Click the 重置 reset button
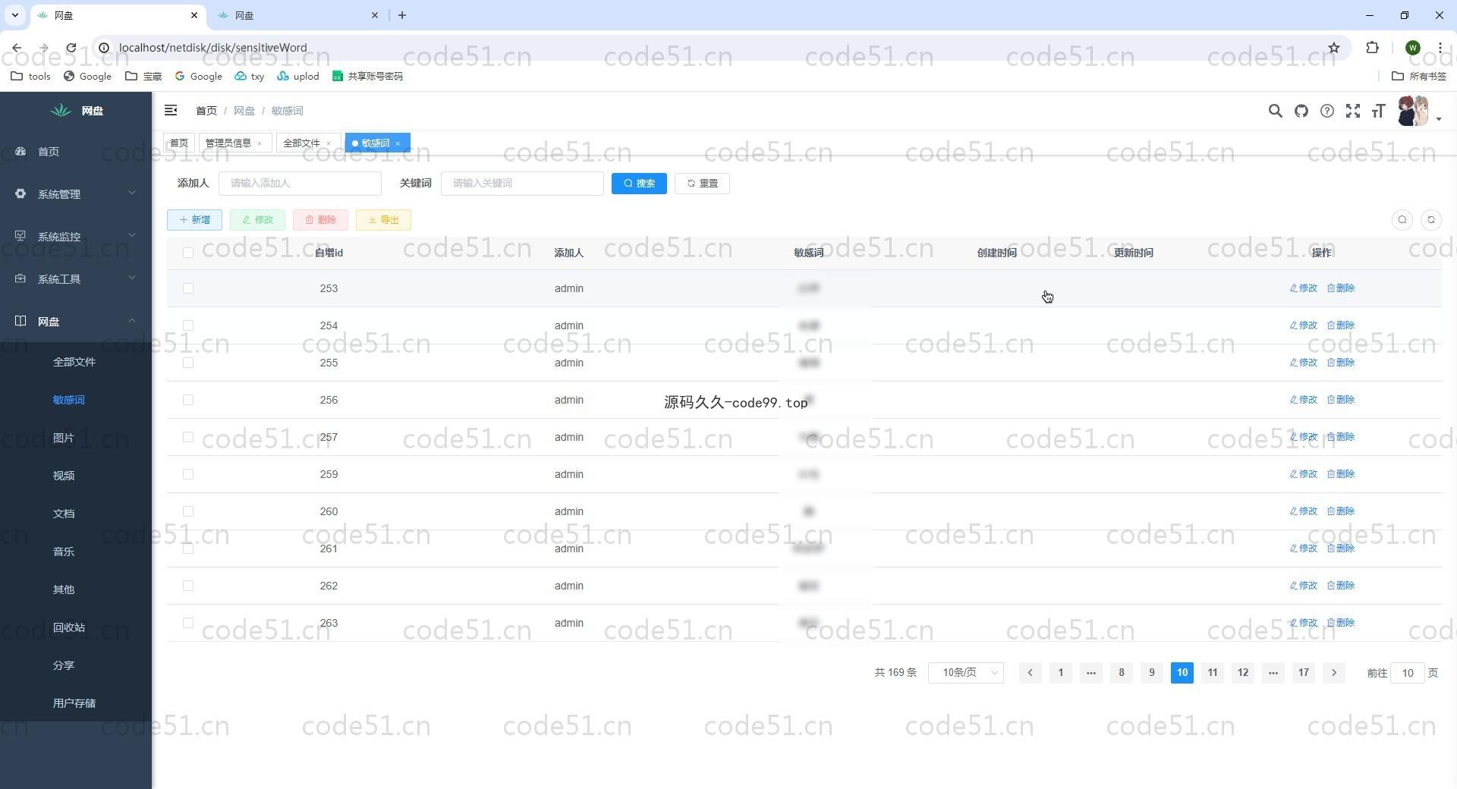The image size is (1457, 789). [702, 184]
